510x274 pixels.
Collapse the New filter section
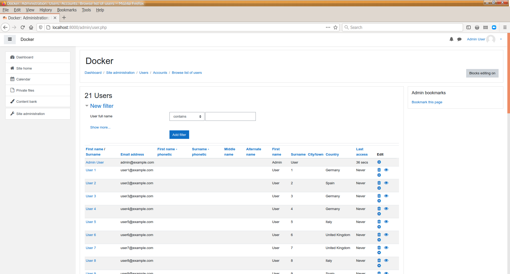tap(87, 106)
